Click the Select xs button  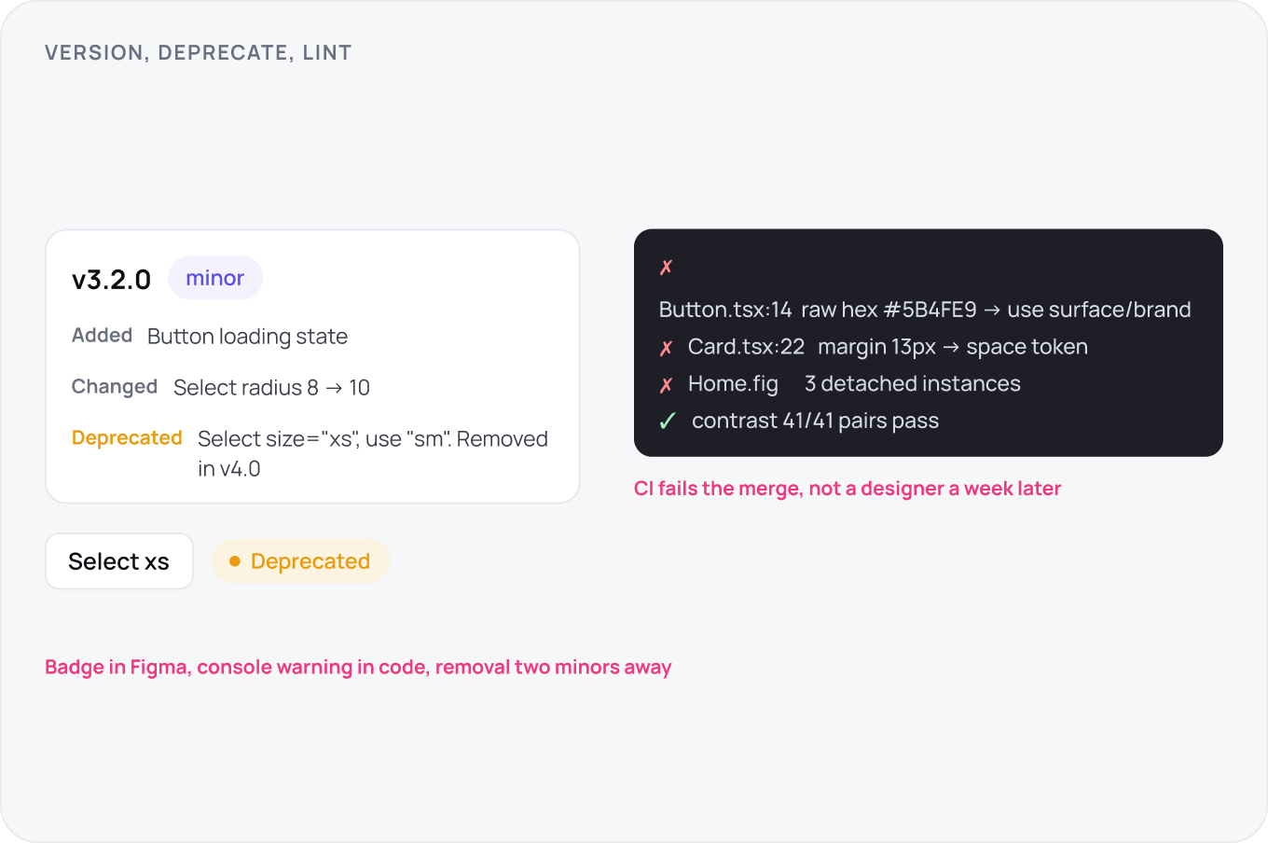coord(119,561)
